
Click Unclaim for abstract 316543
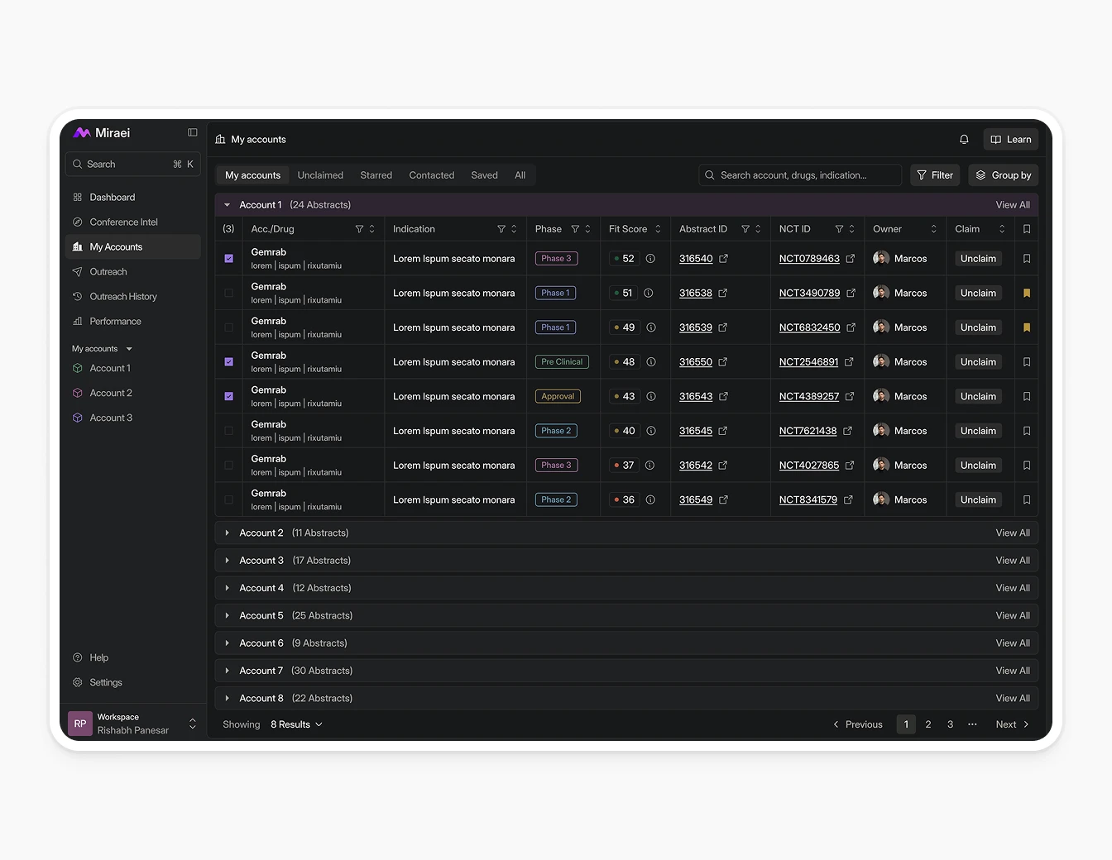click(x=978, y=397)
